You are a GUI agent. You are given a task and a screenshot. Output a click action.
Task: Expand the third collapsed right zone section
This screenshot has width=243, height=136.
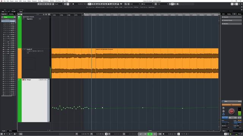pyautogui.click(x=232, y=23)
